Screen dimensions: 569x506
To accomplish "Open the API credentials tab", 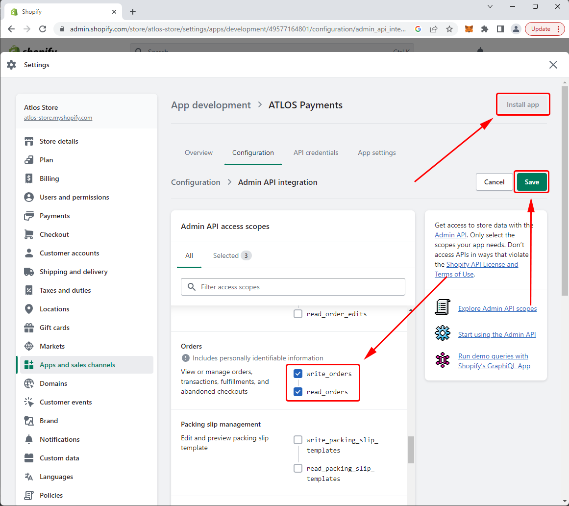I will point(316,153).
